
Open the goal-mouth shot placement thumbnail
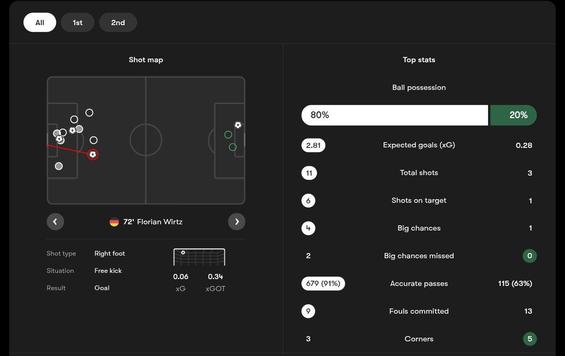(199, 257)
